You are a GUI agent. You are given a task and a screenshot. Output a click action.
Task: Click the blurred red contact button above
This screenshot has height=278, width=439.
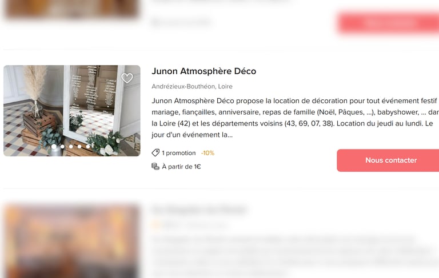coord(388,23)
